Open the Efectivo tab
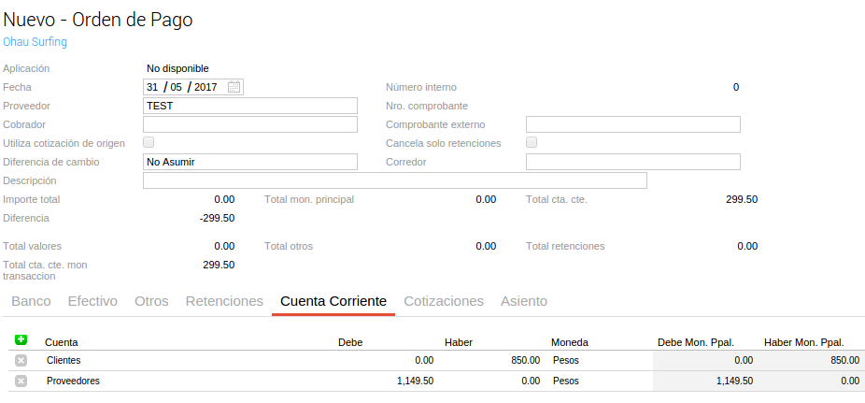The width and height of the screenshot is (865, 403). [x=92, y=301]
